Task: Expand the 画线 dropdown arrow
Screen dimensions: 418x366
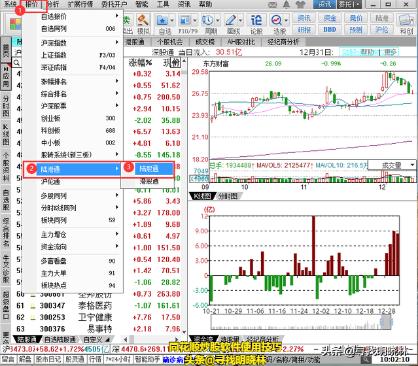Action: [241, 20]
